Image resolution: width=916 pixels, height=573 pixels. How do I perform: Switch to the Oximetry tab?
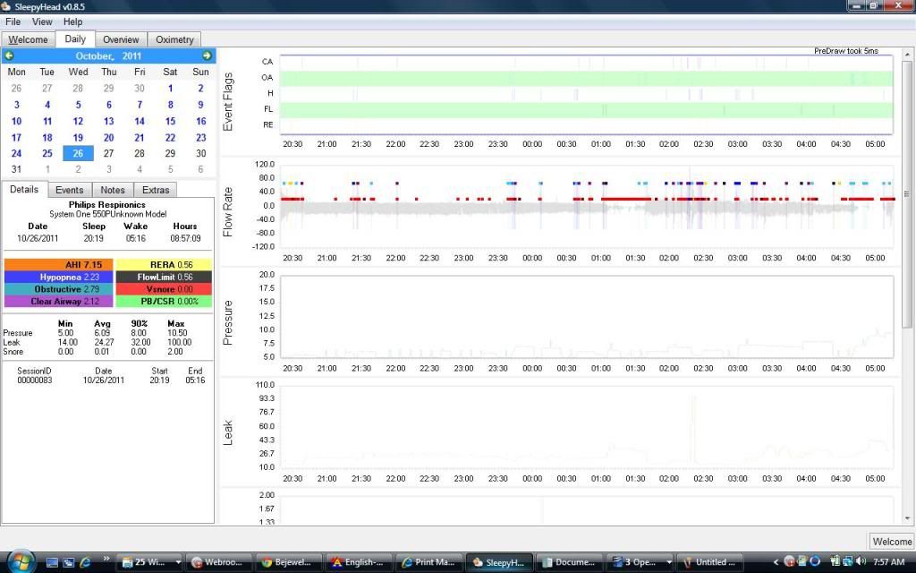pos(174,39)
